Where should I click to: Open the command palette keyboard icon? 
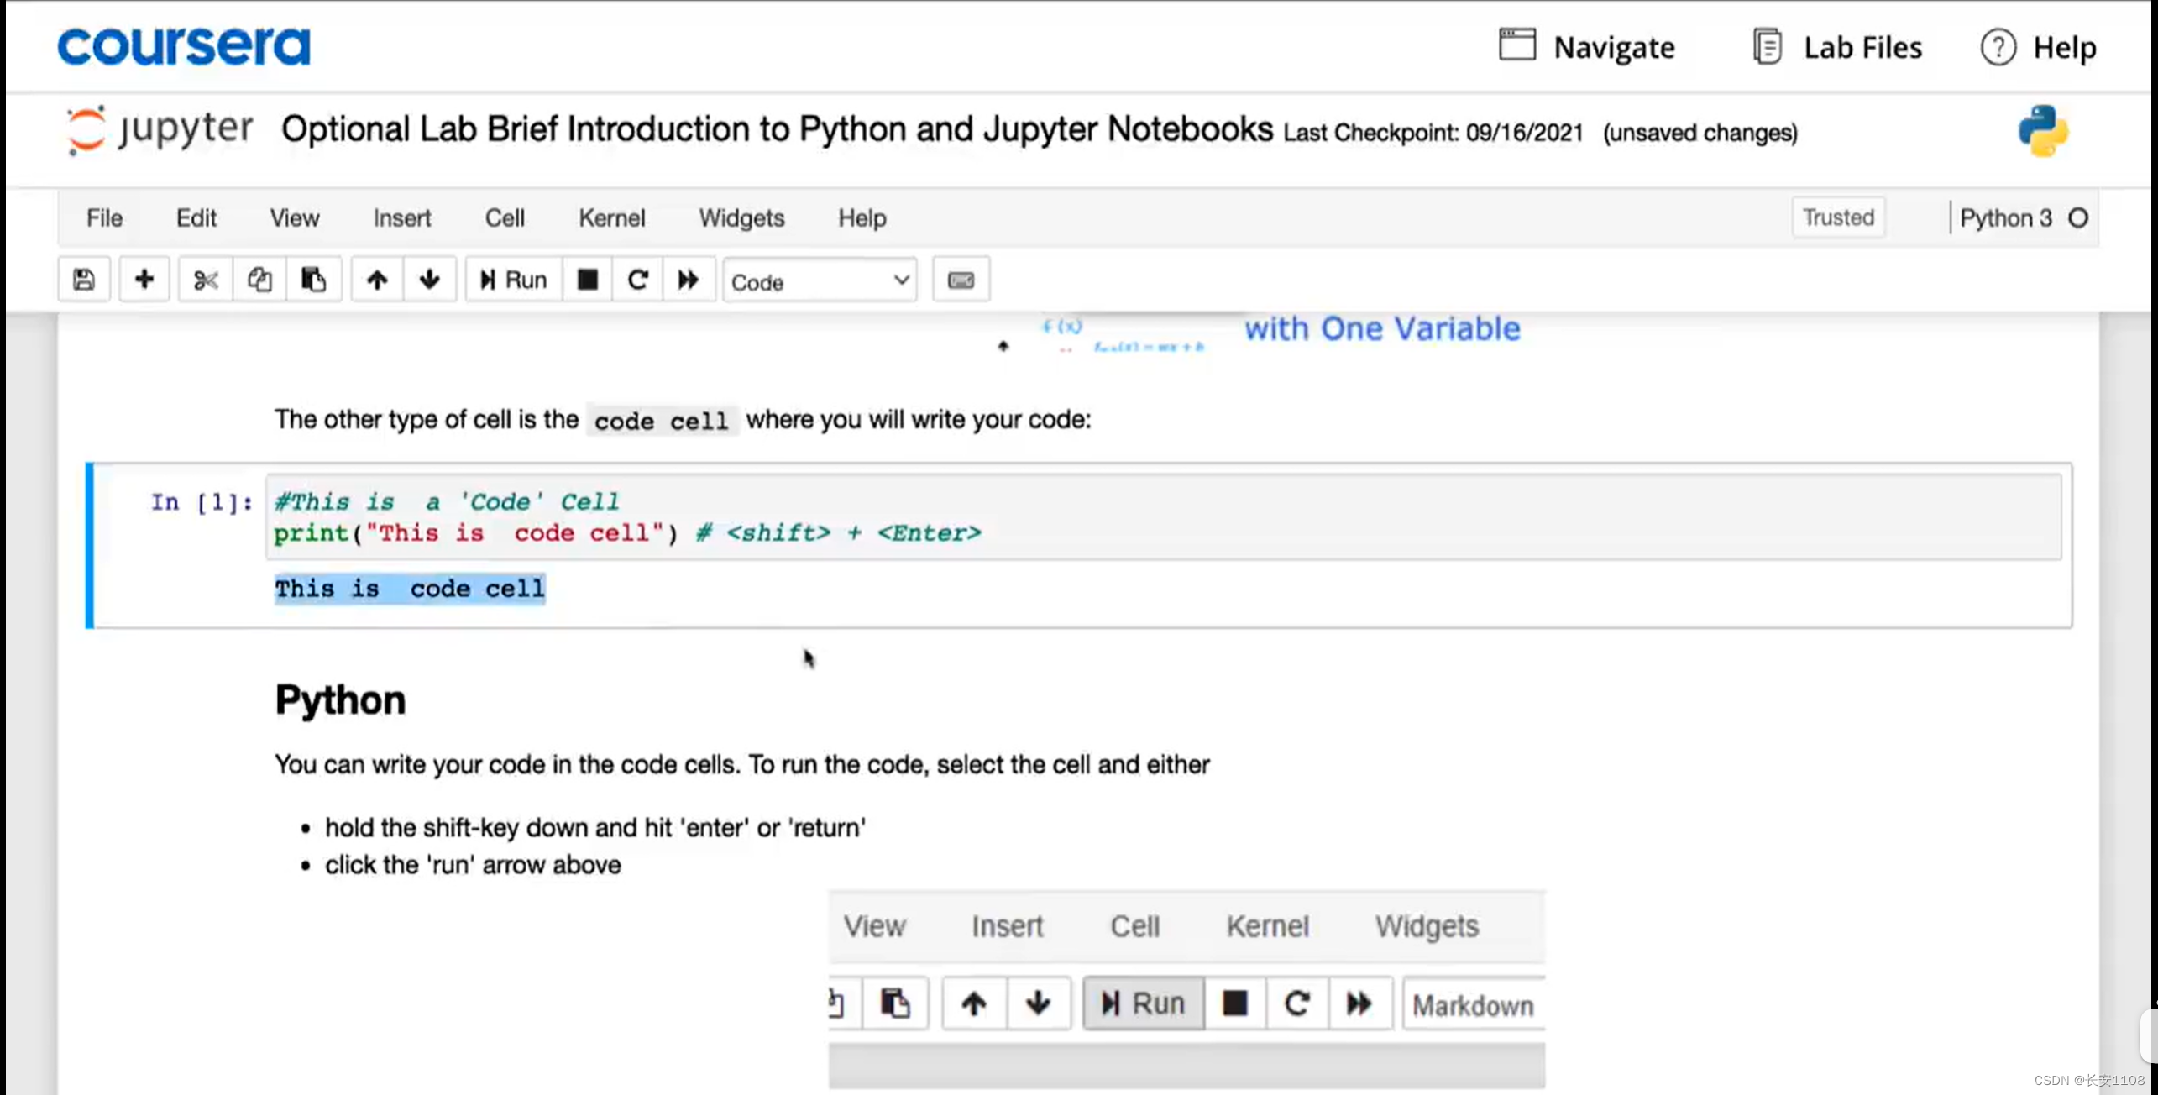pos(961,280)
